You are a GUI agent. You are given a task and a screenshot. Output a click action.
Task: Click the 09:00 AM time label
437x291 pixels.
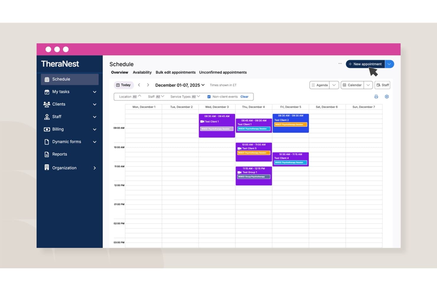[119, 128]
